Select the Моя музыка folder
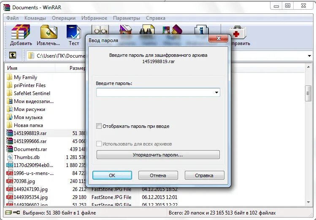Image resolution: width=316 pixels, height=220 pixels. point(24,117)
